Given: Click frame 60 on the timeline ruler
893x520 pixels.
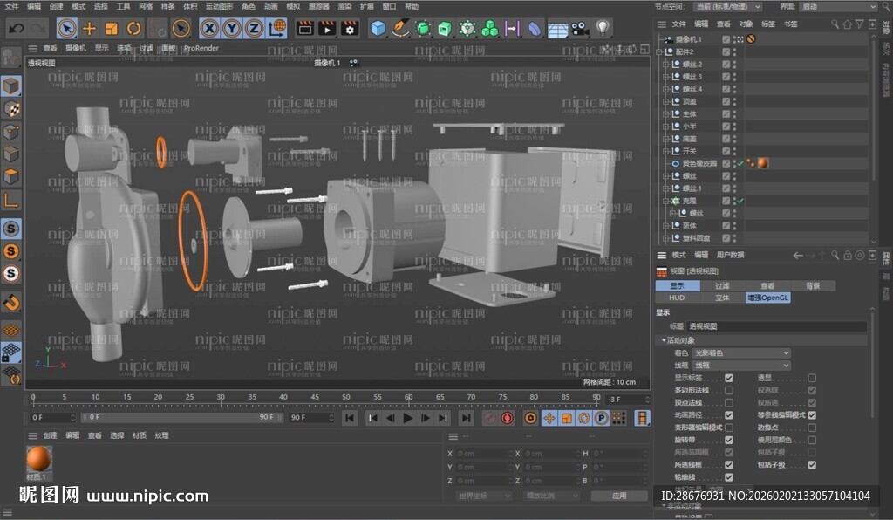Looking at the screenshot, I should [408, 398].
